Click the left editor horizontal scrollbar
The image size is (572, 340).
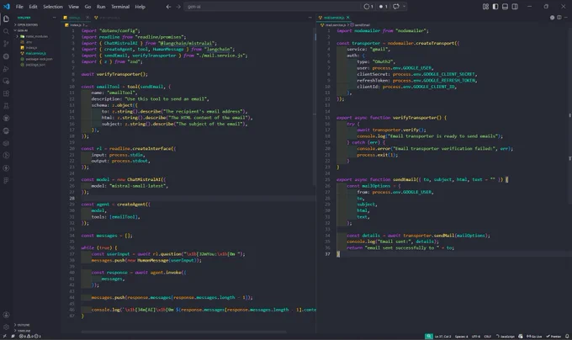click(183, 332)
